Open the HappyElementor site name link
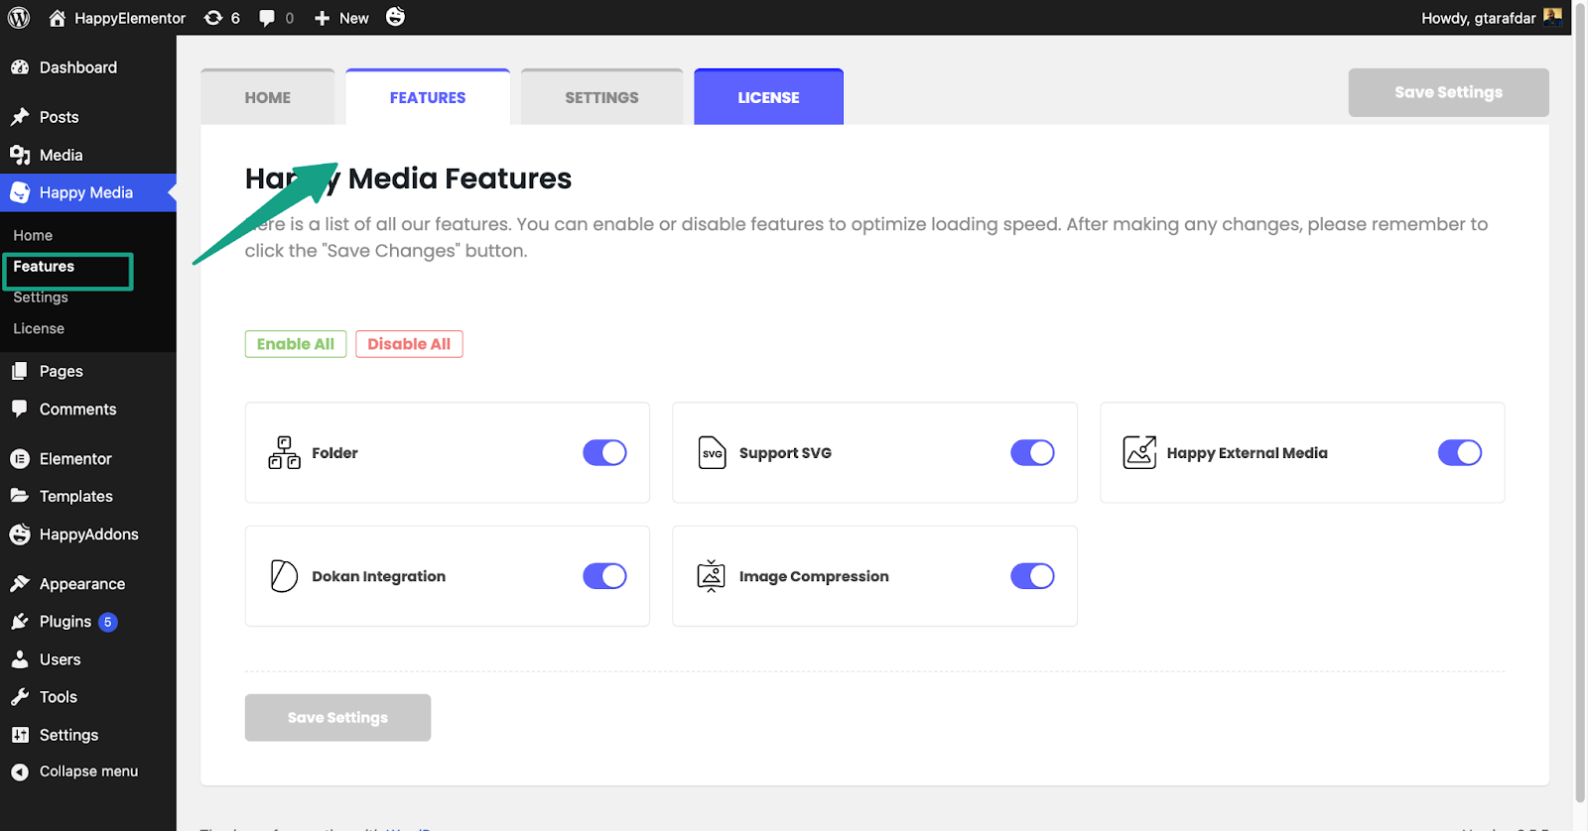1588x831 pixels. [x=130, y=18]
